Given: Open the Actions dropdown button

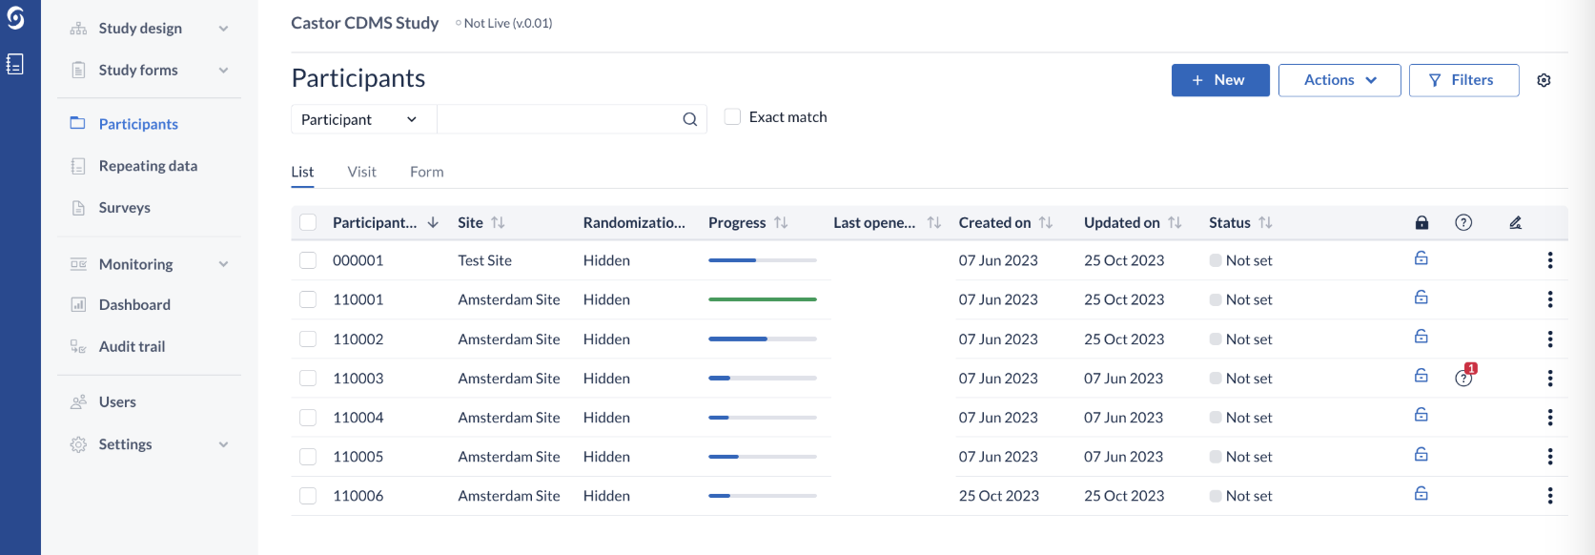Looking at the screenshot, I should [x=1339, y=80].
